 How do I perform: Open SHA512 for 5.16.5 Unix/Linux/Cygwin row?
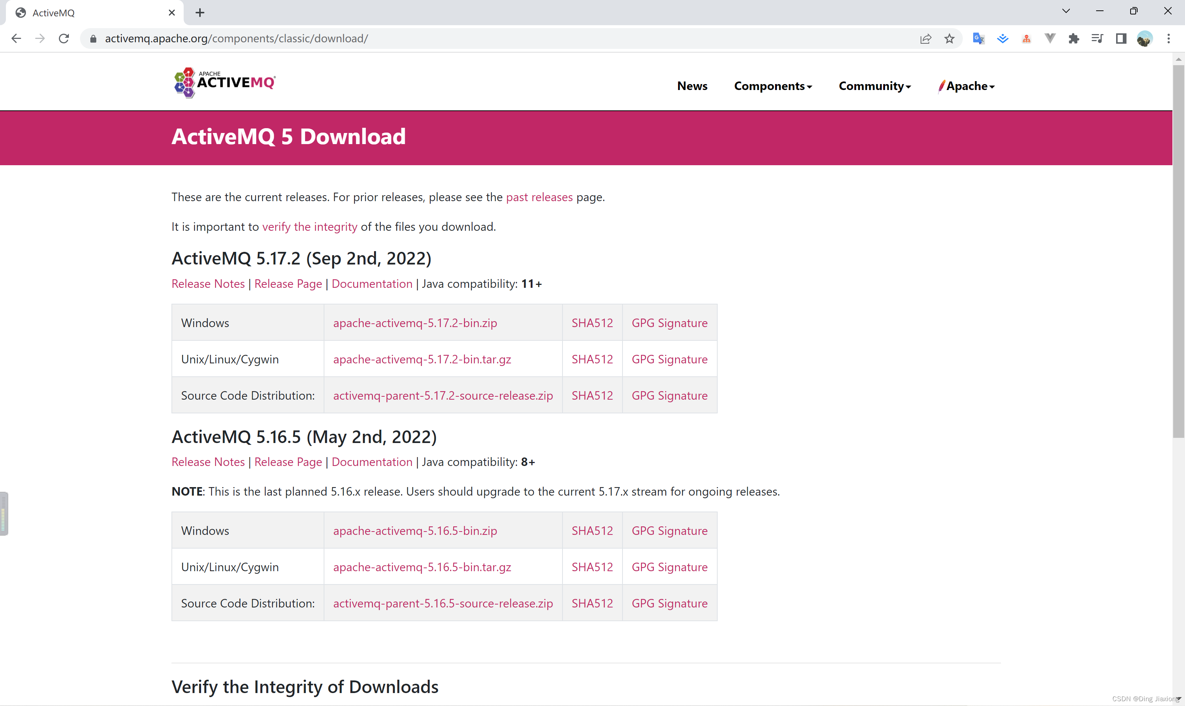pyautogui.click(x=592, y=567)
